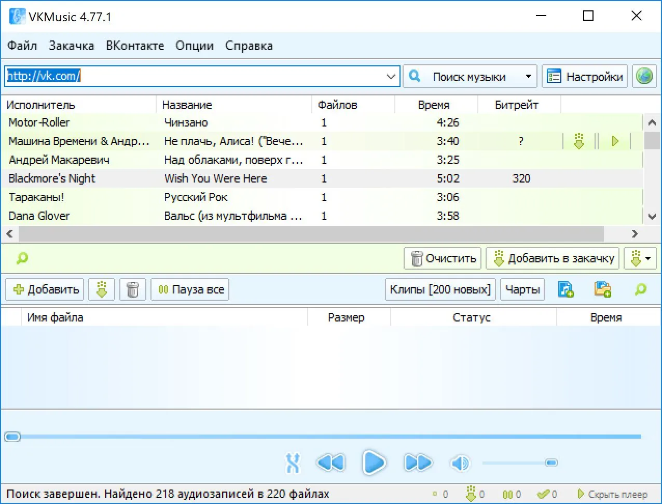Screen dimensions: 662x504
Task: Open the Файл menu
Action: [x=22, y=46]
